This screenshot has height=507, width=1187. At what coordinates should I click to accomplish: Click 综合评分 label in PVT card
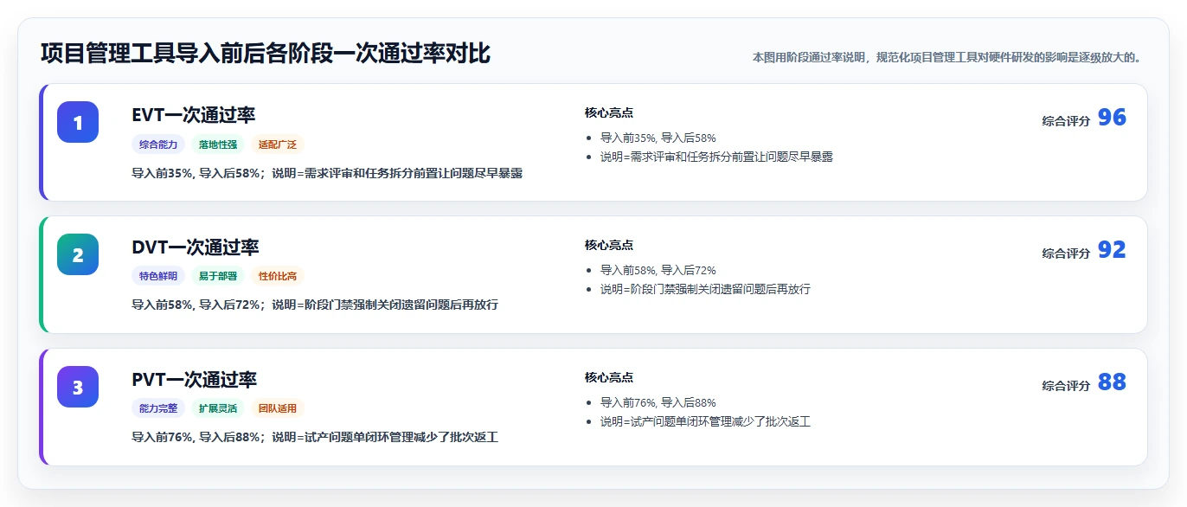pyautogui.click(x=1066, y=386)
